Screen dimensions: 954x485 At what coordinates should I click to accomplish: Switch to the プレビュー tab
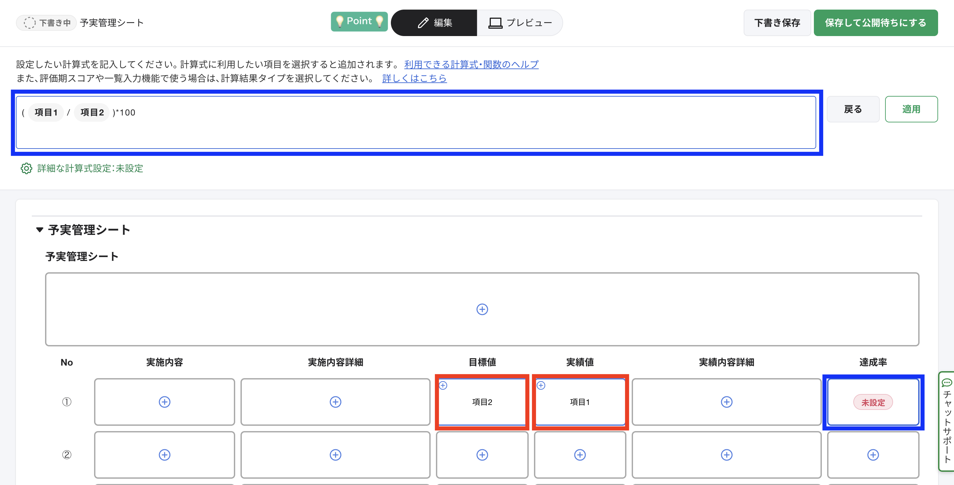(x=520, y=22)
